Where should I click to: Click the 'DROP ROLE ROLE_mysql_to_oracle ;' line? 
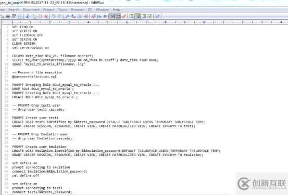(x=43, y=89)
